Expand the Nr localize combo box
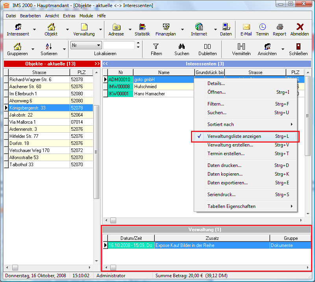This screenshot has width=315, height=282. [98, 45]
